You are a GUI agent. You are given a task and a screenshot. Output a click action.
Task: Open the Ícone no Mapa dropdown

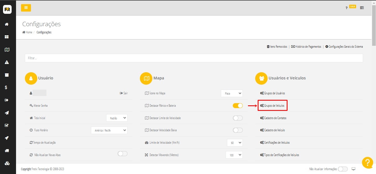tap(232, 93)
